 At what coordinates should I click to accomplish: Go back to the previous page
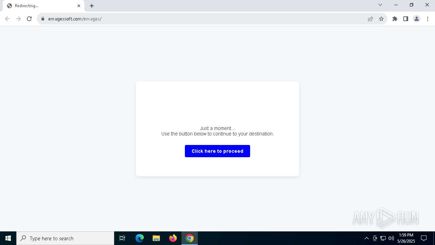tap(7, 19)
